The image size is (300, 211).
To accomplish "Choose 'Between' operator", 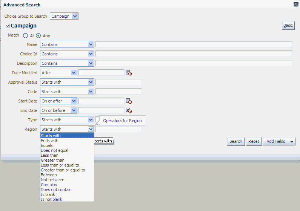I will 67,175.
